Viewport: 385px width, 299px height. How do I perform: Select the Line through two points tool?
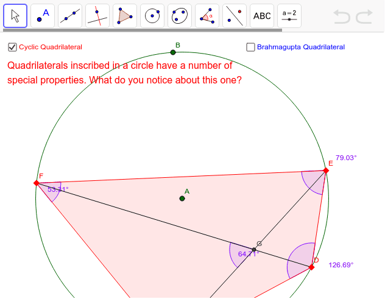coord(70,16)
